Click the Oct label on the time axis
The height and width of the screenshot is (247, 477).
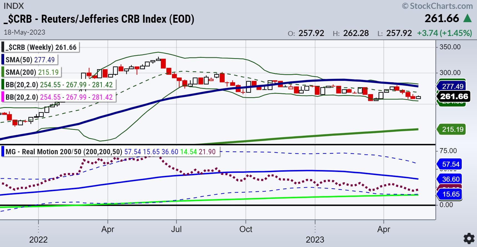pos(246,229)
